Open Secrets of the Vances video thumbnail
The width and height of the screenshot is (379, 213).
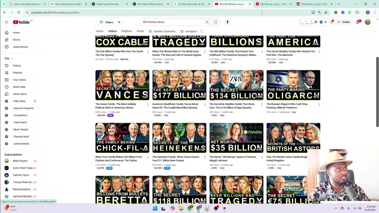(122, 85)
